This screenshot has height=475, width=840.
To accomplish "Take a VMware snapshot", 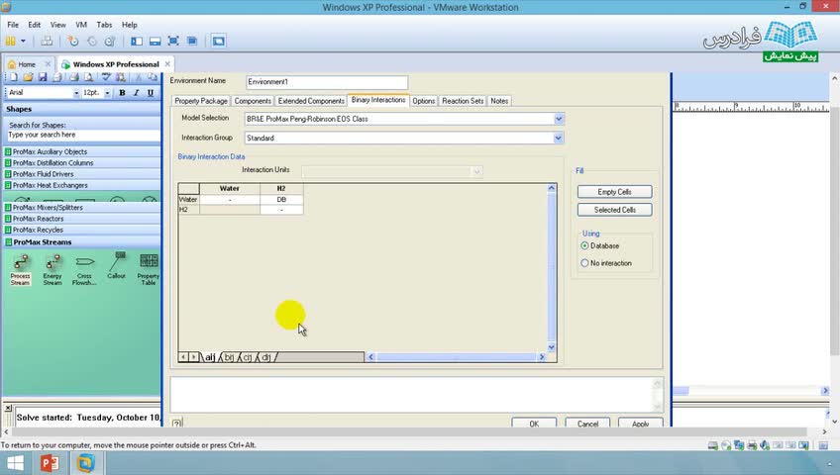I will [73, 41].
